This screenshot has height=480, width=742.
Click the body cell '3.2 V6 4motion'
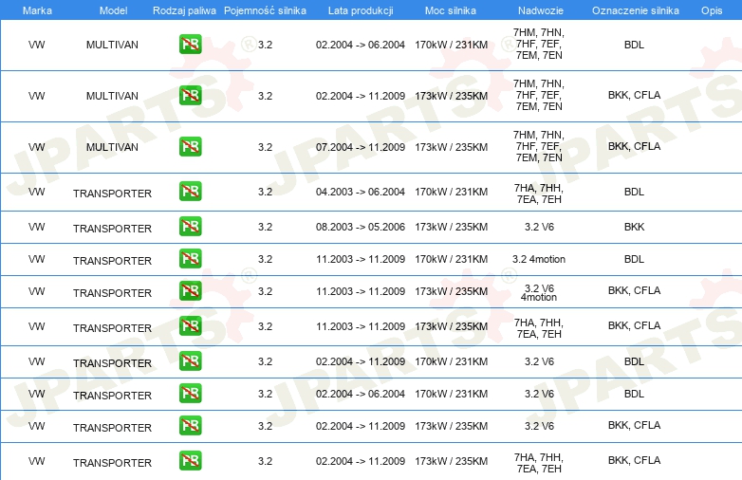(x=539, y=293)
